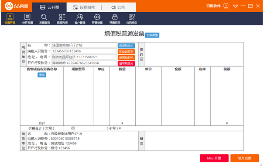Open 开票权限 permissions lock icon
264x167 pixels.
coord(115,19)
